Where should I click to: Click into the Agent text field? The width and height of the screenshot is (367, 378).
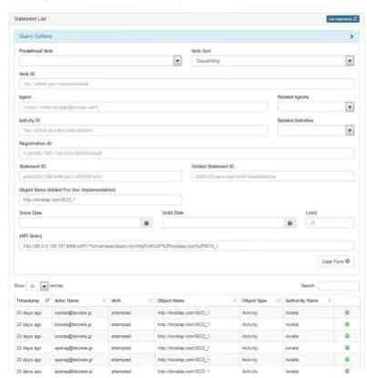pos(144,107)
